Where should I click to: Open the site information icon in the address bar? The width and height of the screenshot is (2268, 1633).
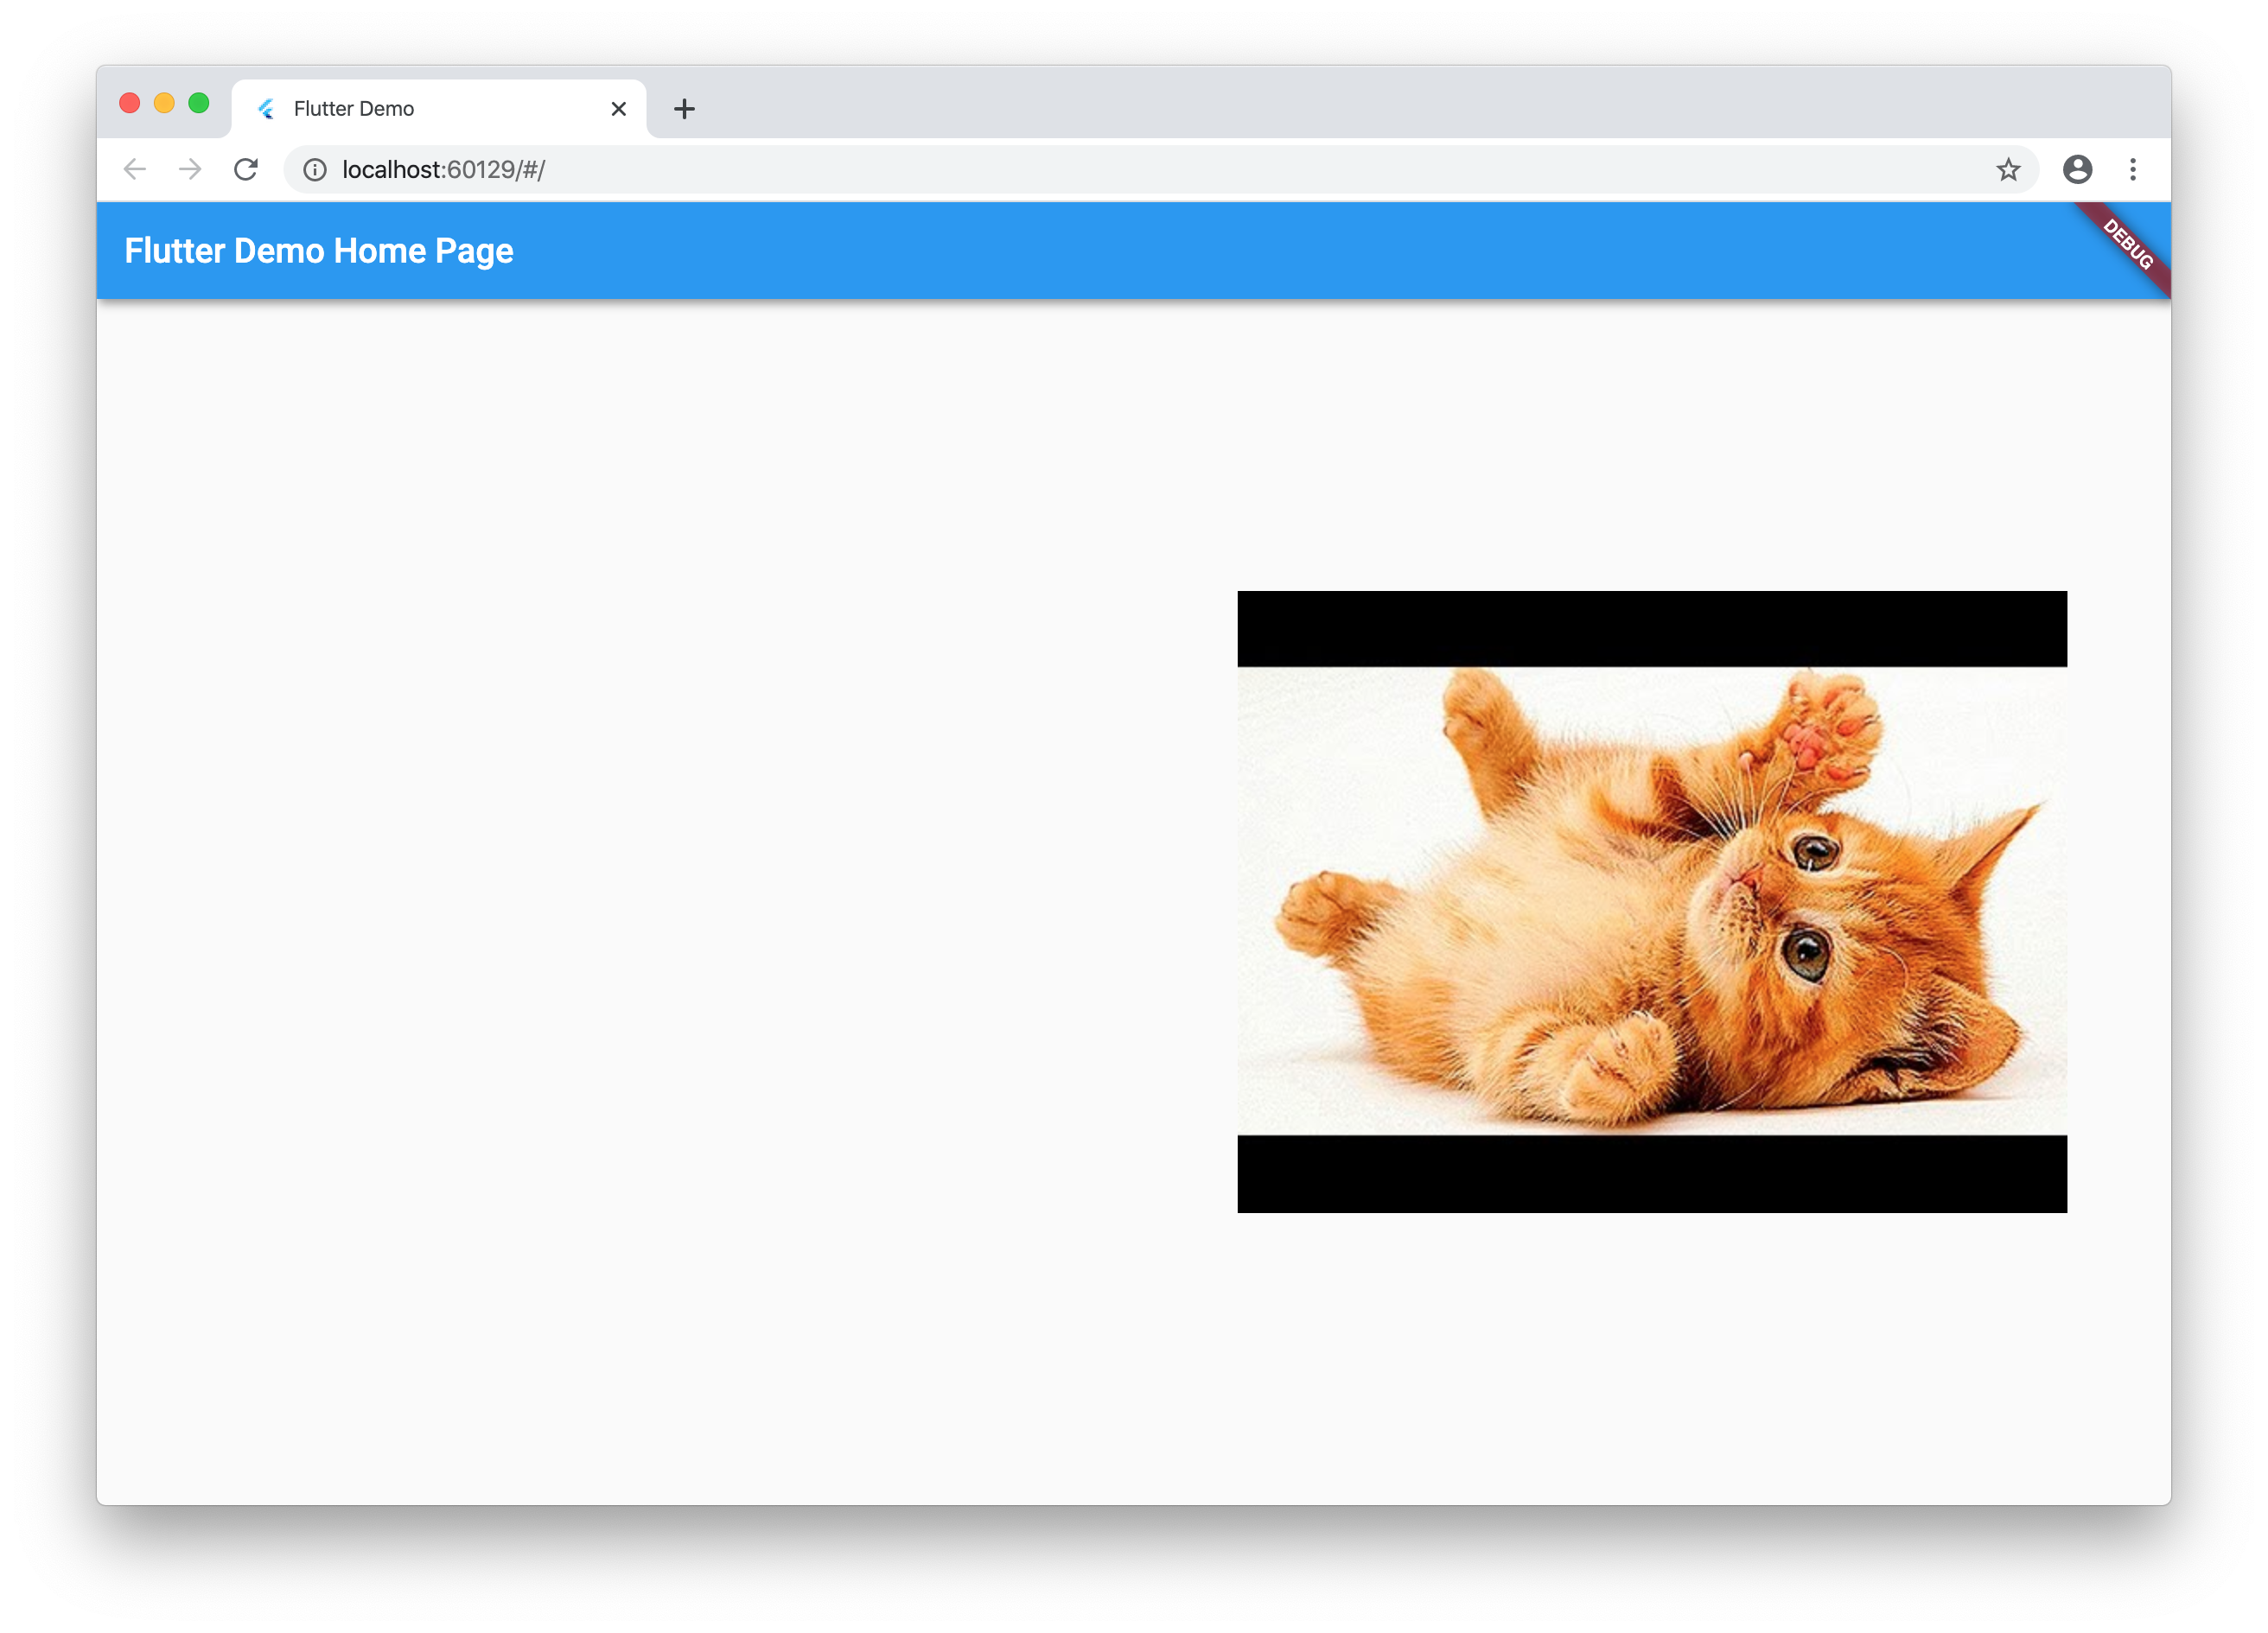pos(315,170)
